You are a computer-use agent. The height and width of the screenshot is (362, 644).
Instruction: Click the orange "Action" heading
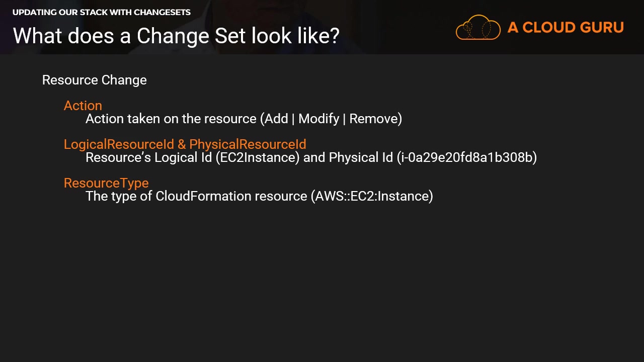pyautogui.click(x=83, y=106)
